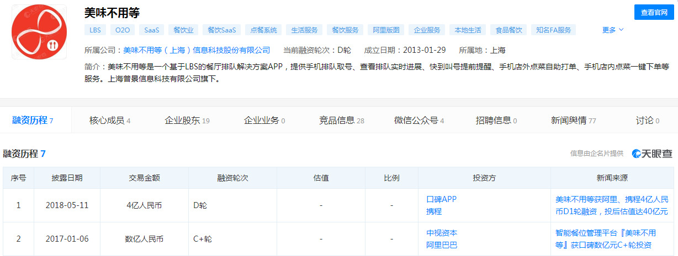Open the 本地生活 tag
Image resolution: width=678 pixels, height=256 pixels.
[468, 30]
